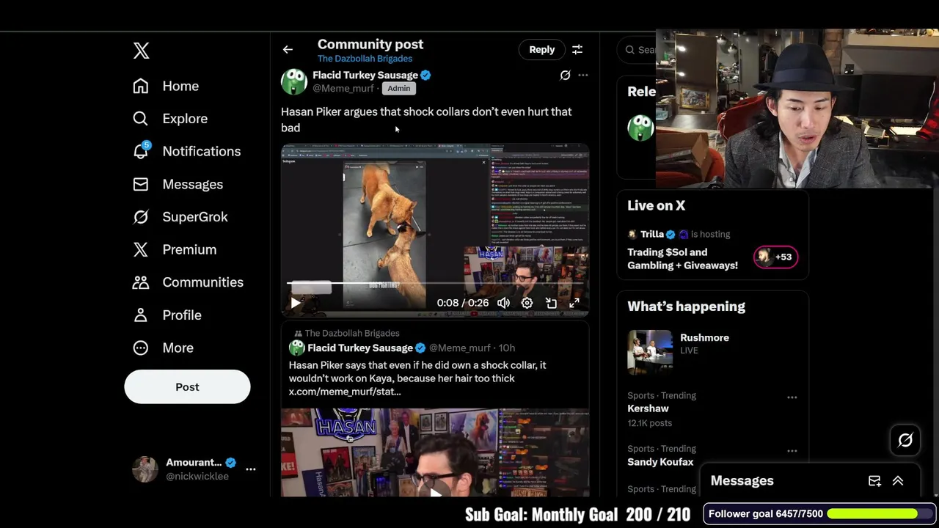The image size is (939, 528).
Task: Click the Rushmore thumbnail image
Action: 650,352
